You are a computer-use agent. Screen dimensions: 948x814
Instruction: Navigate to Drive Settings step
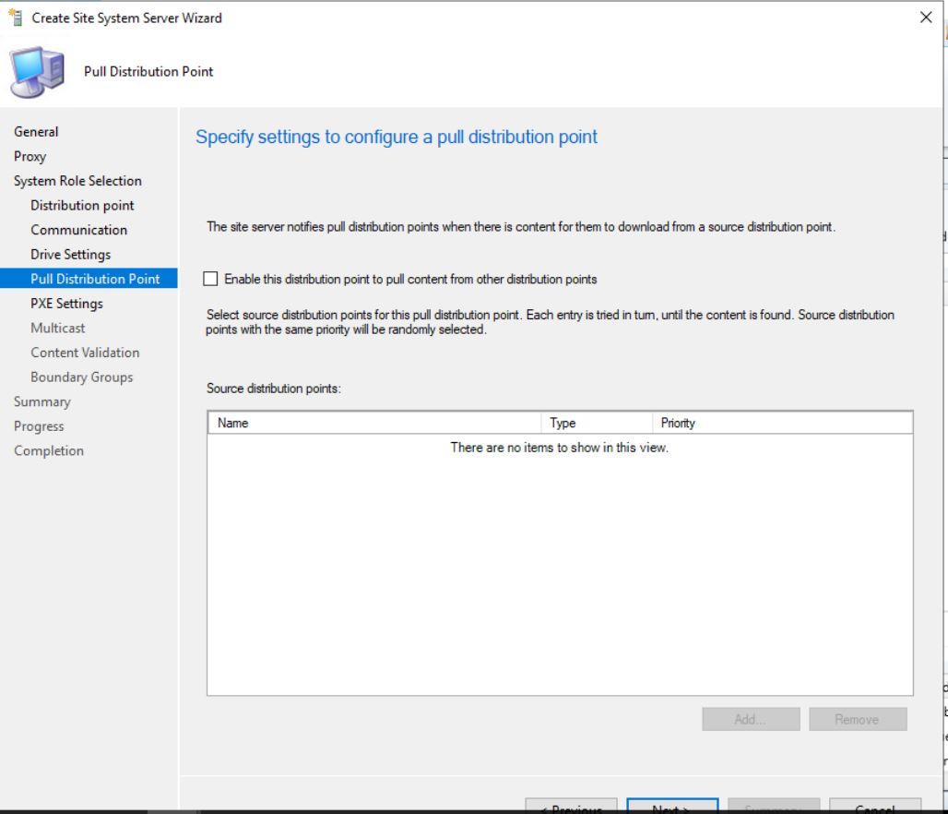pyautogui.click(x=70, y=255)
